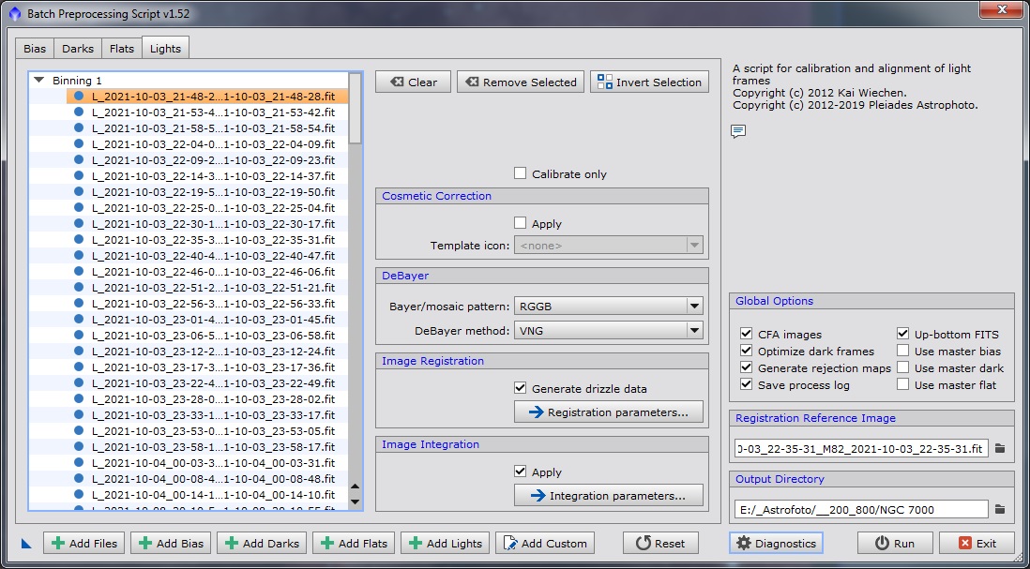Screen dimensions: 1030x569
Task: Collapse the Binning 1 tree node
Action: click(x=39, y=81)
